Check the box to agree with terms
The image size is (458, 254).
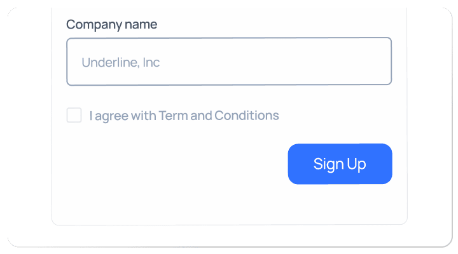click(x=74, y=116)
